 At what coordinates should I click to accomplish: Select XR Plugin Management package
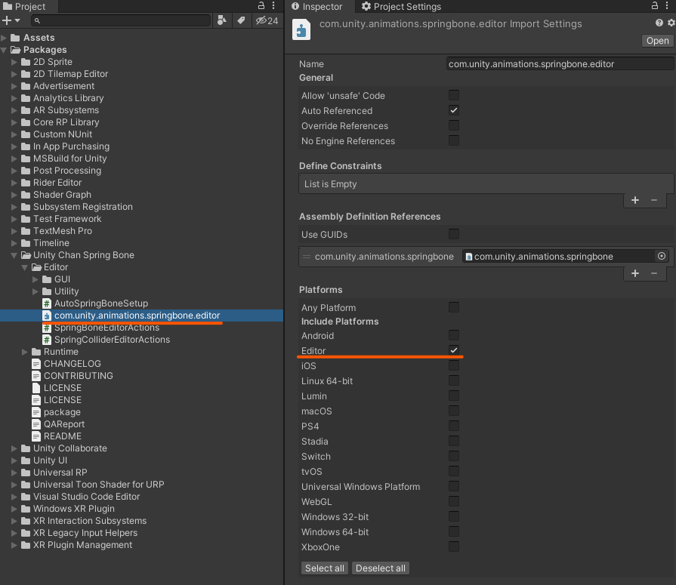pos(77,544)
